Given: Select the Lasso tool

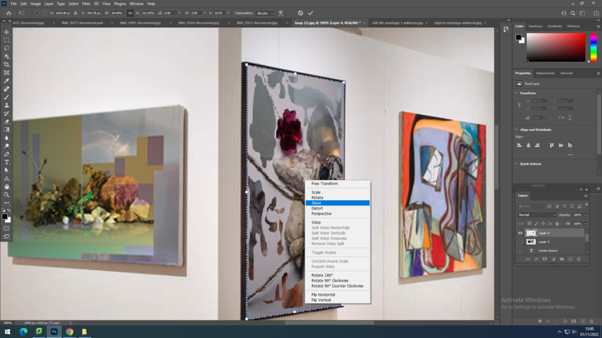Looking at the screenshot, I should (x=6, y=48).
